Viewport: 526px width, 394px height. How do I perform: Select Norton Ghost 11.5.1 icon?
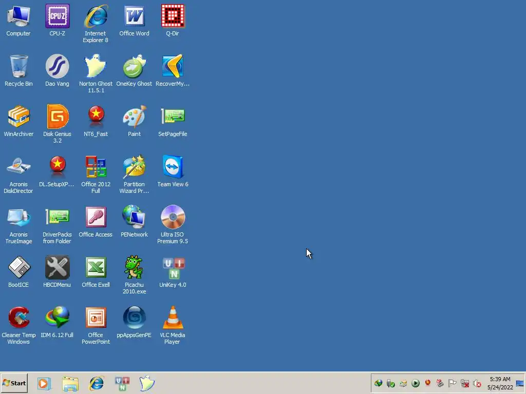click(96, 74)
